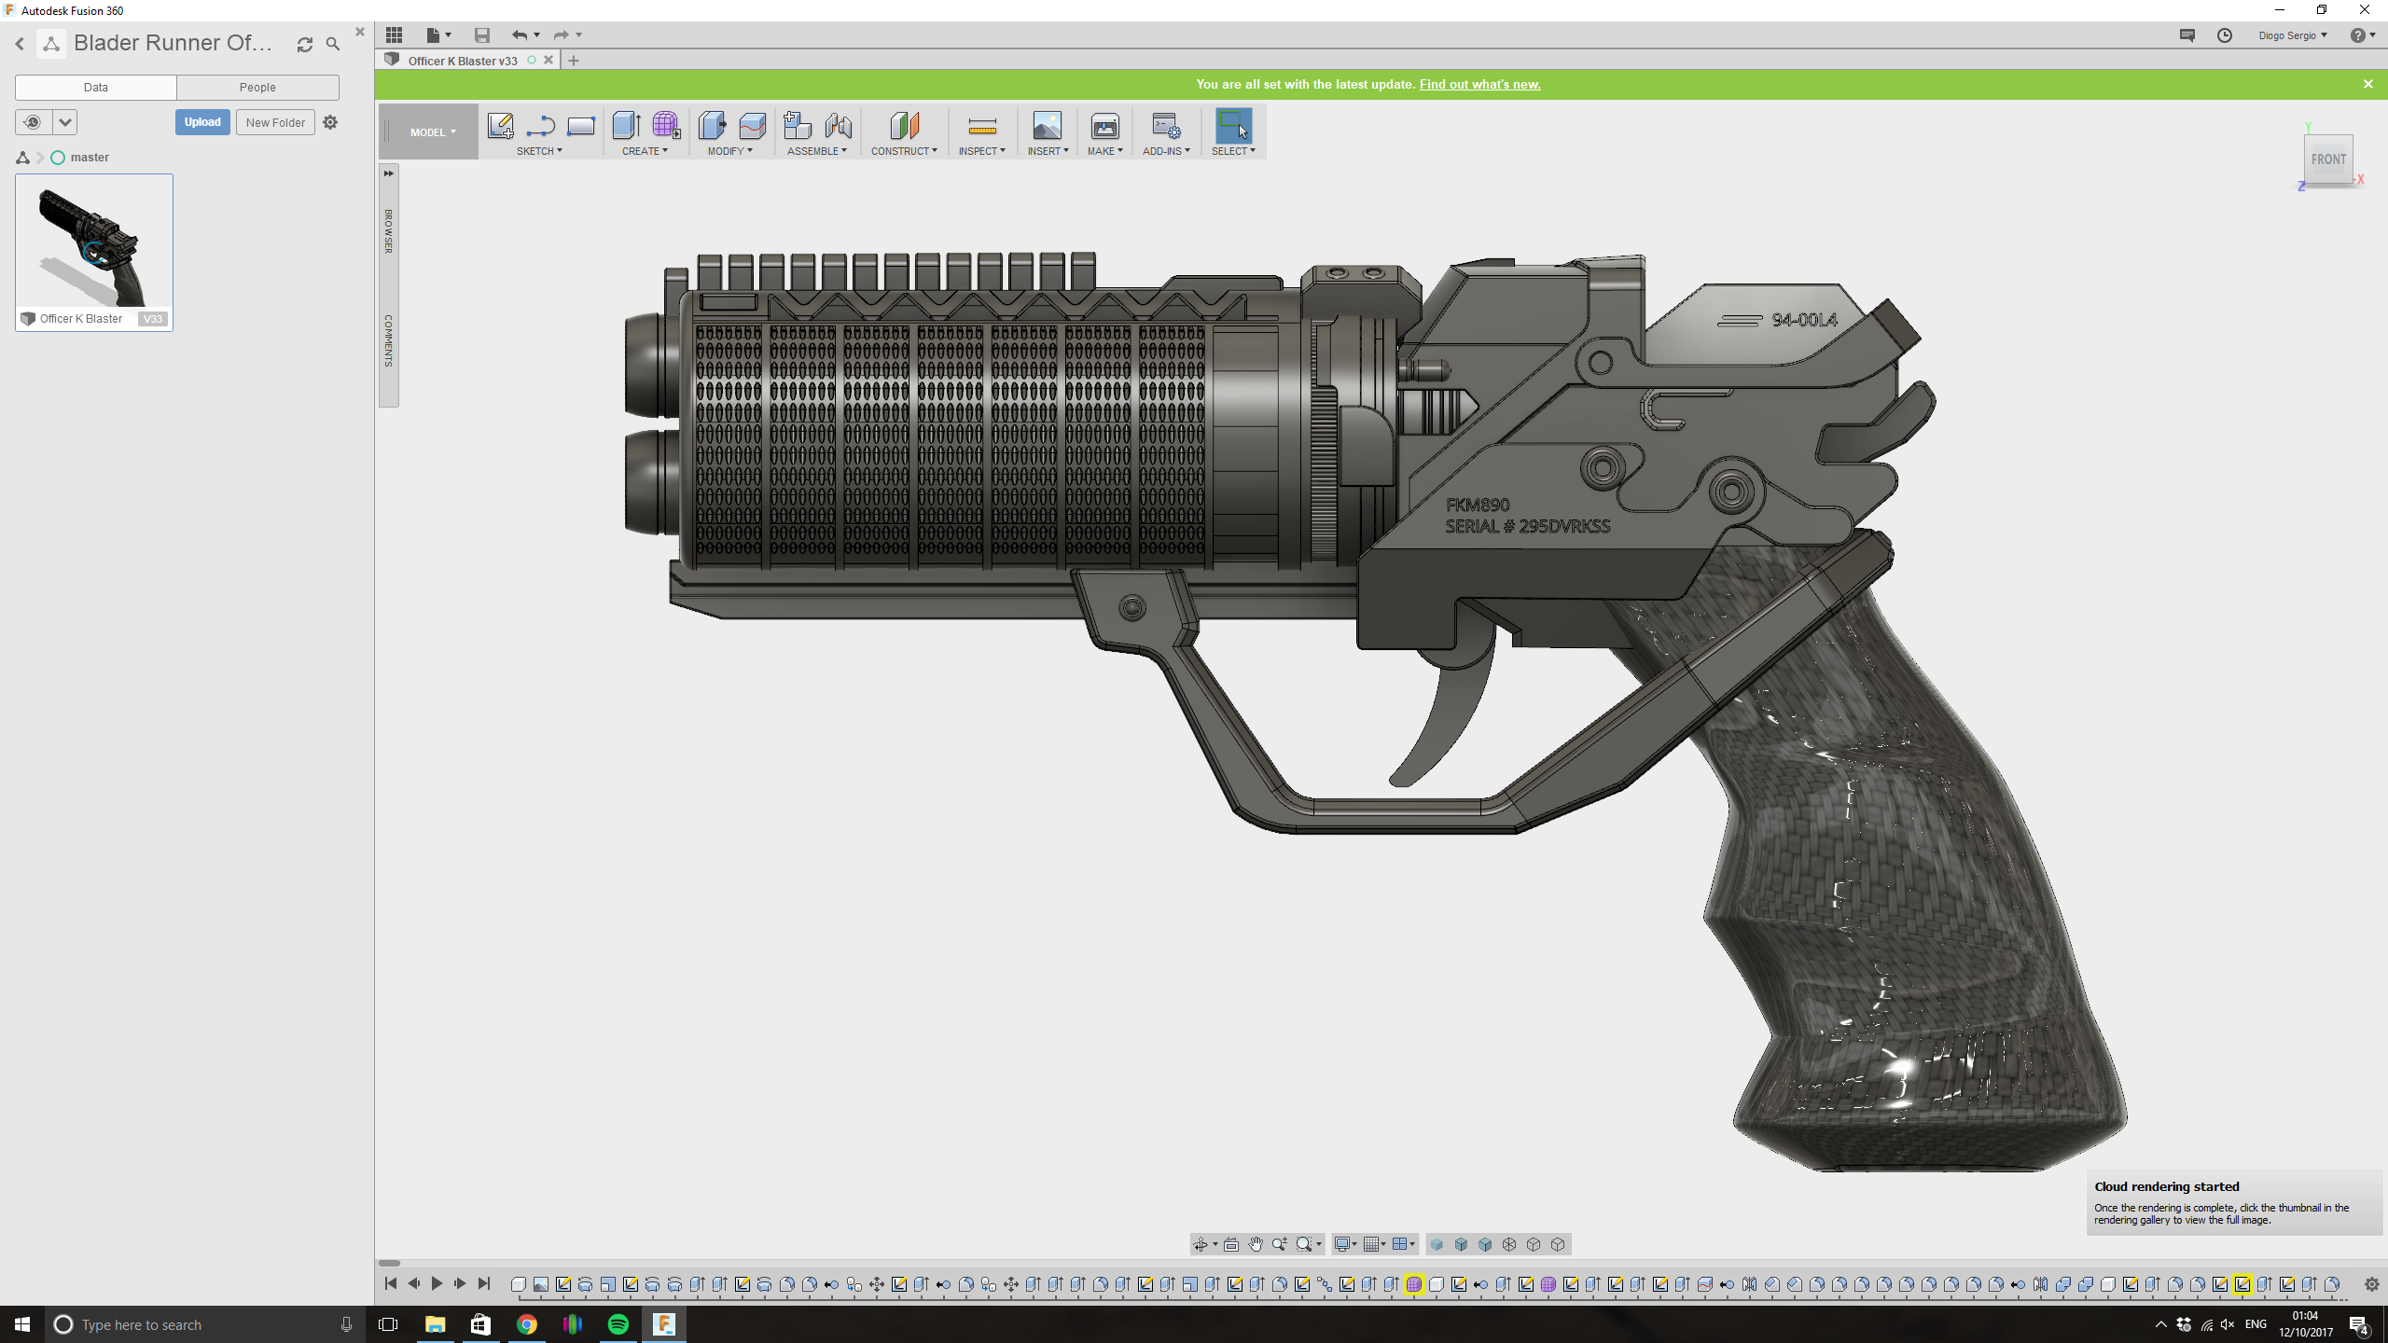This screenshot has height=1343, width=2388.
Task: Click the recent data eye-clock filter button
Action: click(33, 122)
